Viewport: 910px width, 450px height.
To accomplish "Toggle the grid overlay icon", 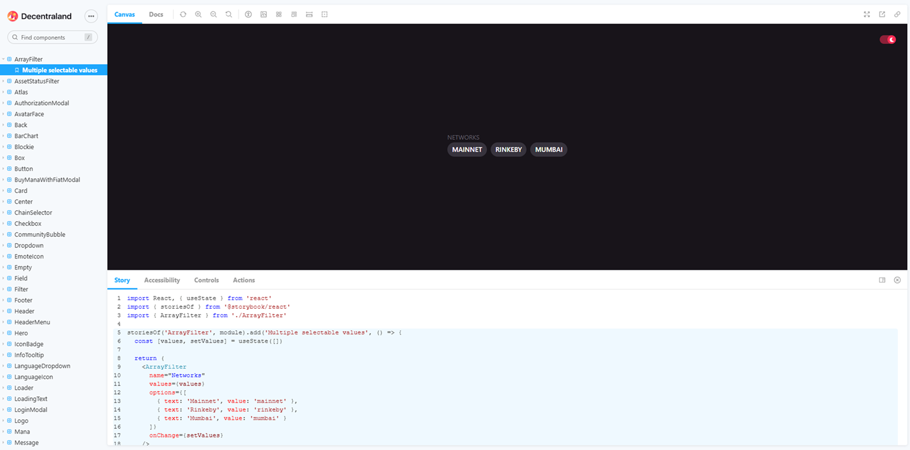I will pyautogui.click(x=279, y=14).
